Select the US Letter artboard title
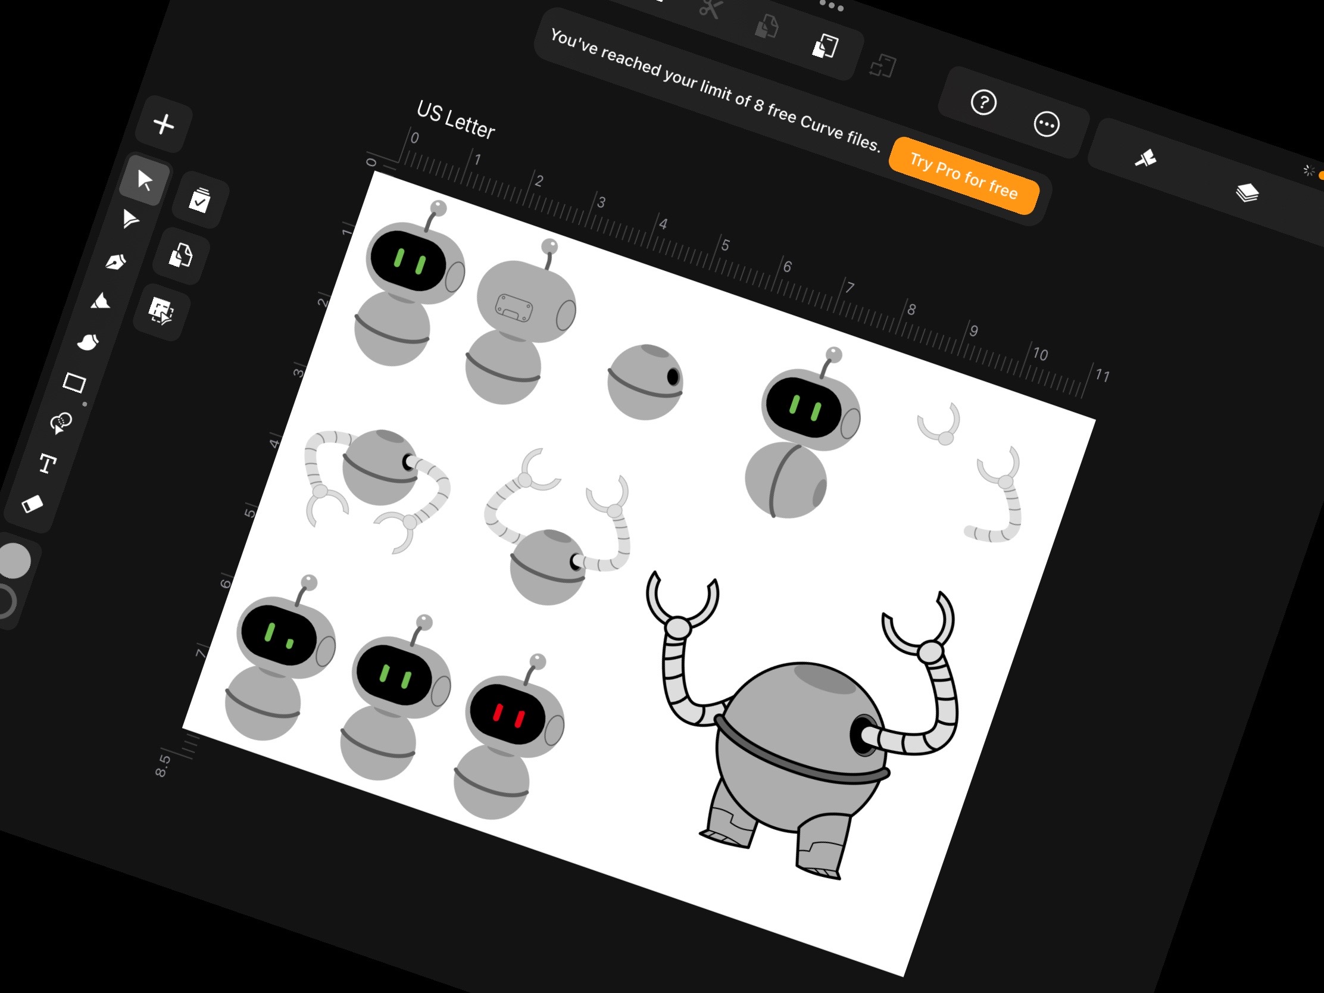 coord(455,120)
